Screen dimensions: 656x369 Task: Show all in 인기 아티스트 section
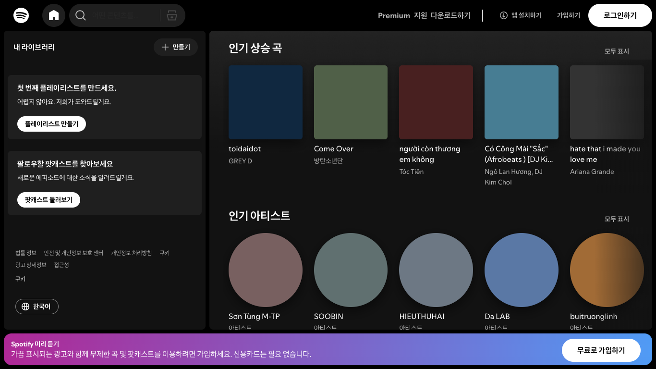click(617, 219)
